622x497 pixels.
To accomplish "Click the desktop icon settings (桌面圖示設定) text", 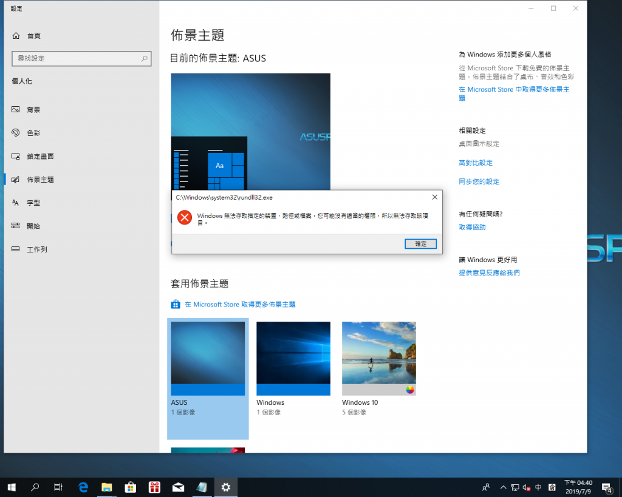I will [x=479, y=144].
